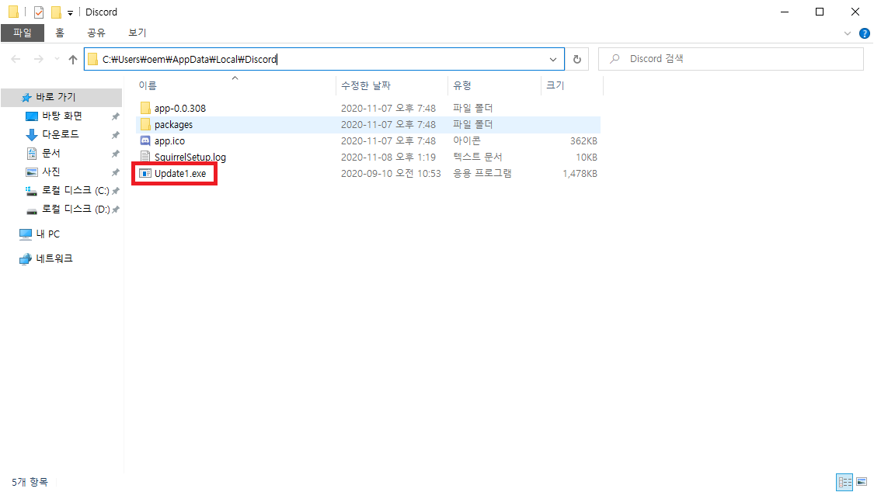The height and width of the screenshot is (492, 874).
Task: Select the app-0.0.308 folder name
Action: pos(180,108)
